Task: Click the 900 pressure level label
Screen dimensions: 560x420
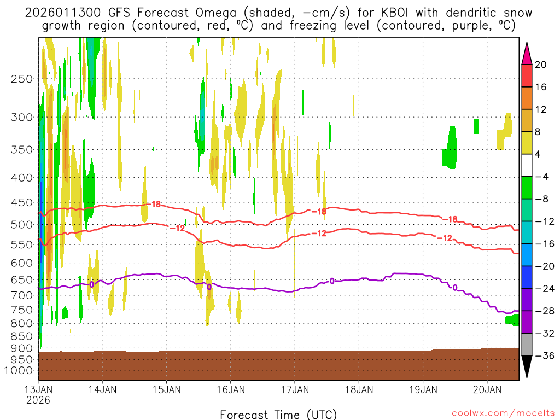Action: coord(22,348)
